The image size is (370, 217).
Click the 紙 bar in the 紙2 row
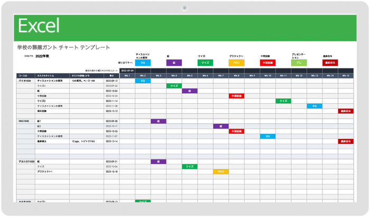(x=221, y=126)
